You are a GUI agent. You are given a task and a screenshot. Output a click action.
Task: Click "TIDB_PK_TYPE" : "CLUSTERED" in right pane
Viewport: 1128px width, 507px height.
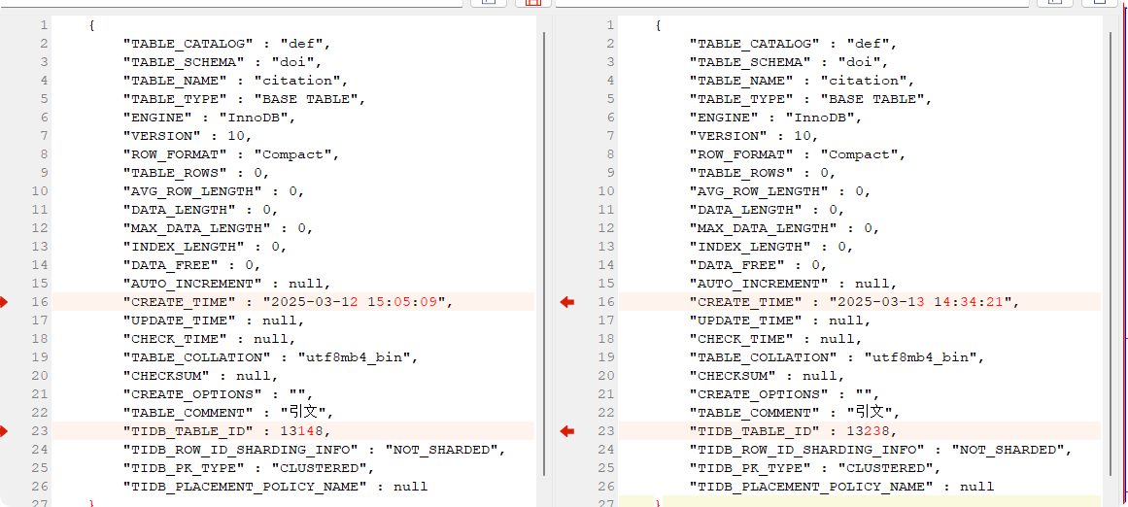(816, 468)
